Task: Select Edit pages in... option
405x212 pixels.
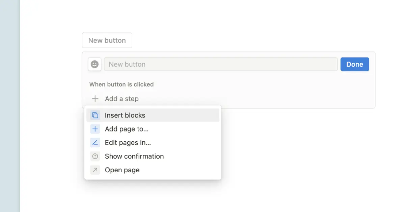Action: (x=128, y=142)
